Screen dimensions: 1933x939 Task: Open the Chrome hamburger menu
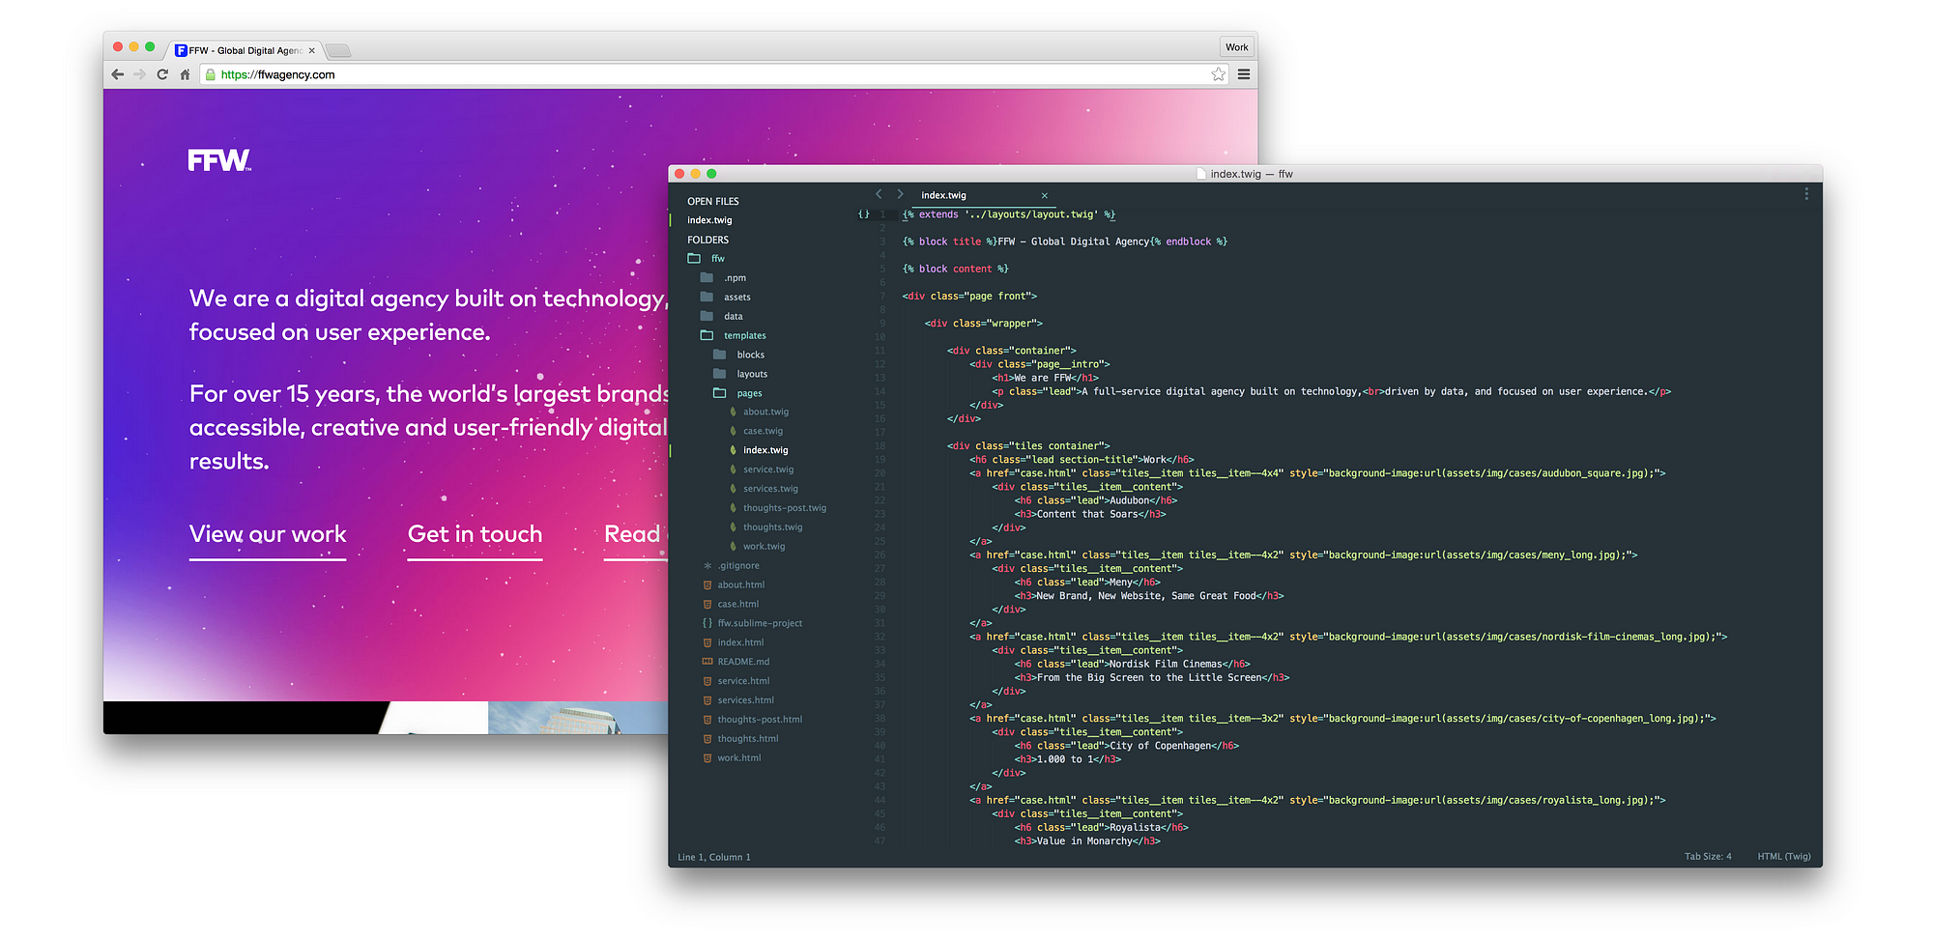pos(1244,74)
